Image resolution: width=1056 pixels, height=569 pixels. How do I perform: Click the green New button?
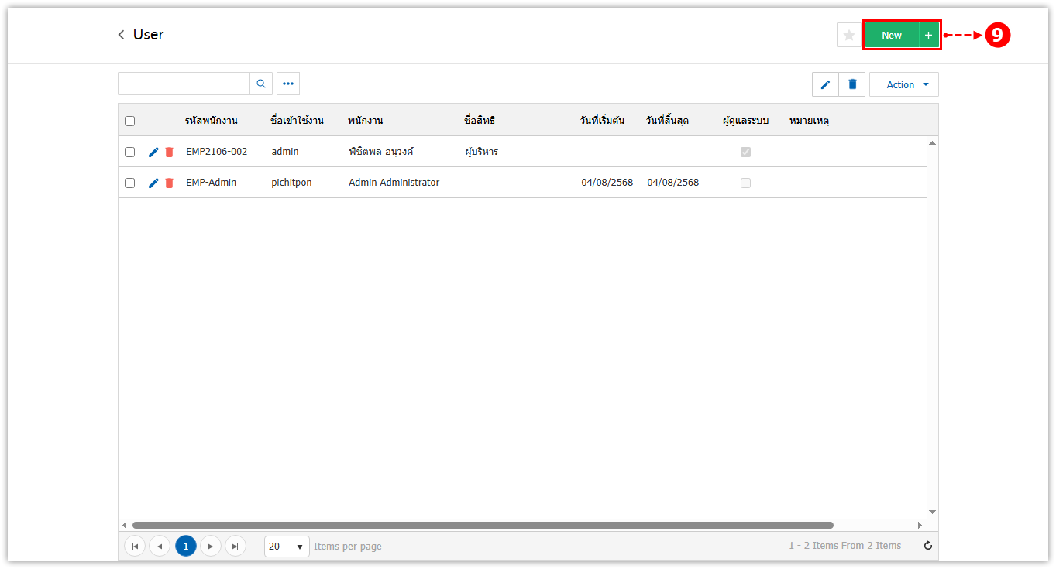[891, 36]
